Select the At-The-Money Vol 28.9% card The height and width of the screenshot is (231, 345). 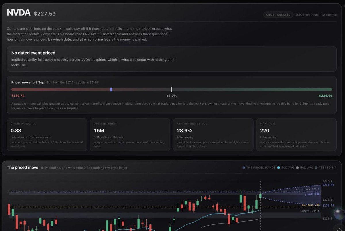(213, 135)
